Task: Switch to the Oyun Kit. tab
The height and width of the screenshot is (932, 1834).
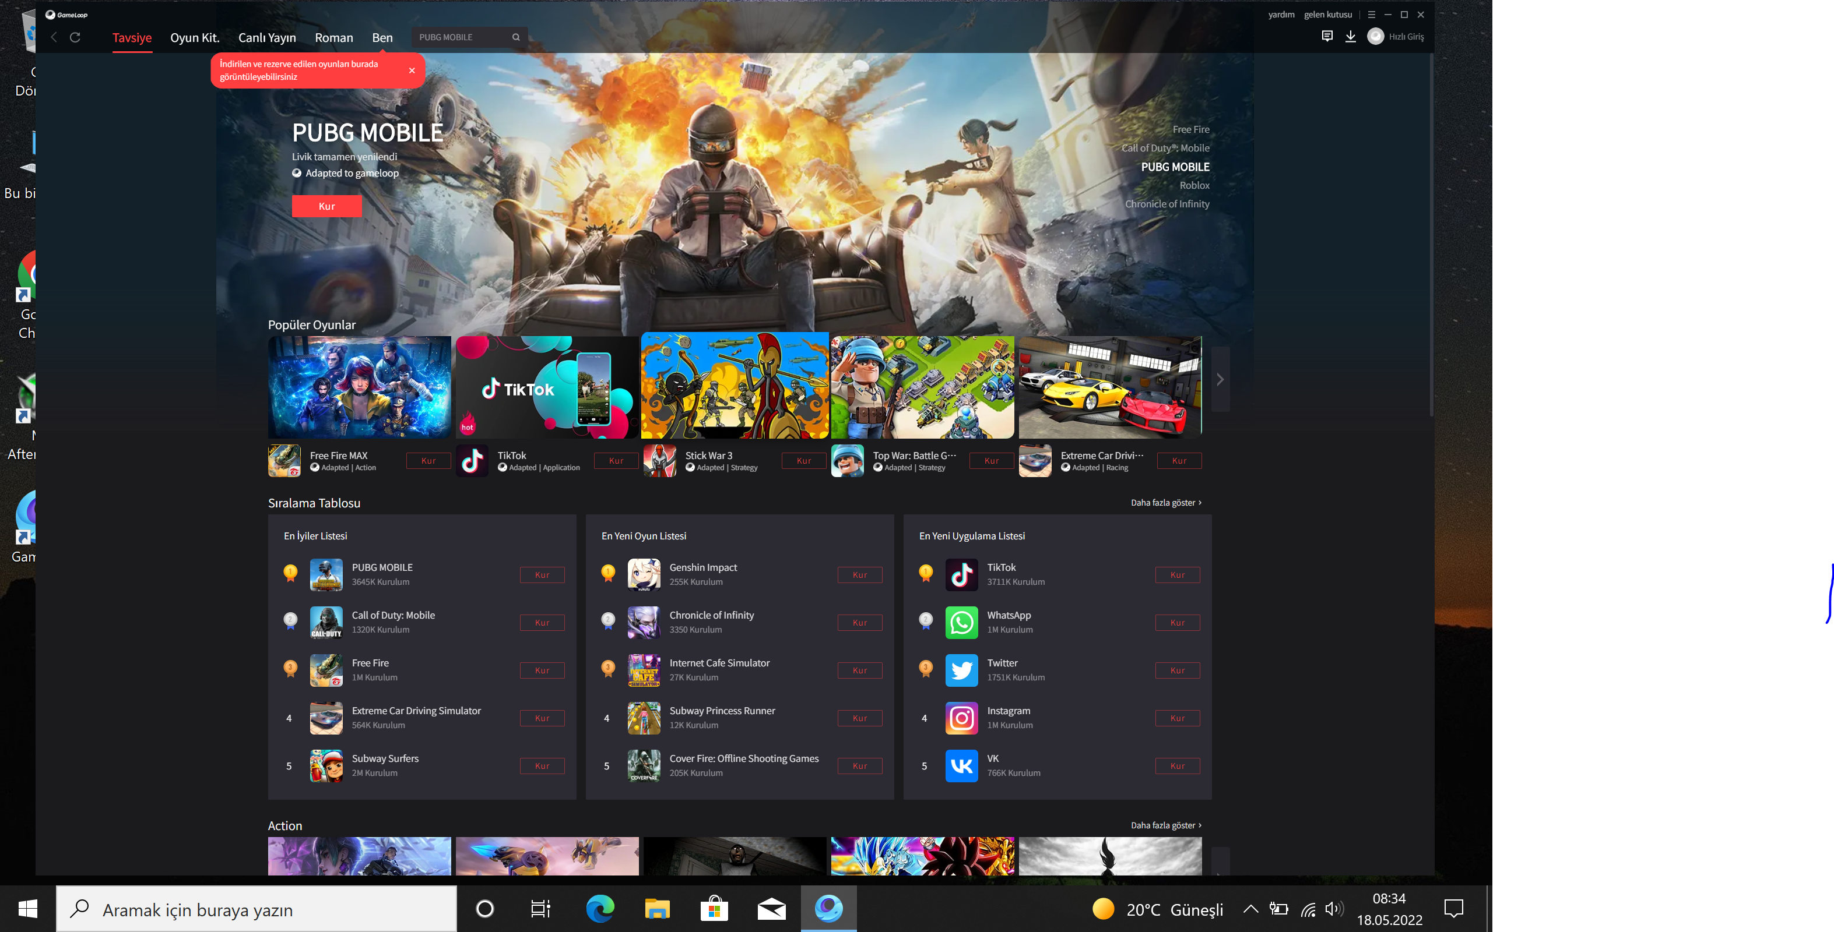Action: [x=194, y=38]
